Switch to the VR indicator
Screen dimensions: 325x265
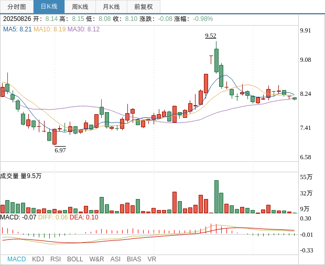(151, 259)
